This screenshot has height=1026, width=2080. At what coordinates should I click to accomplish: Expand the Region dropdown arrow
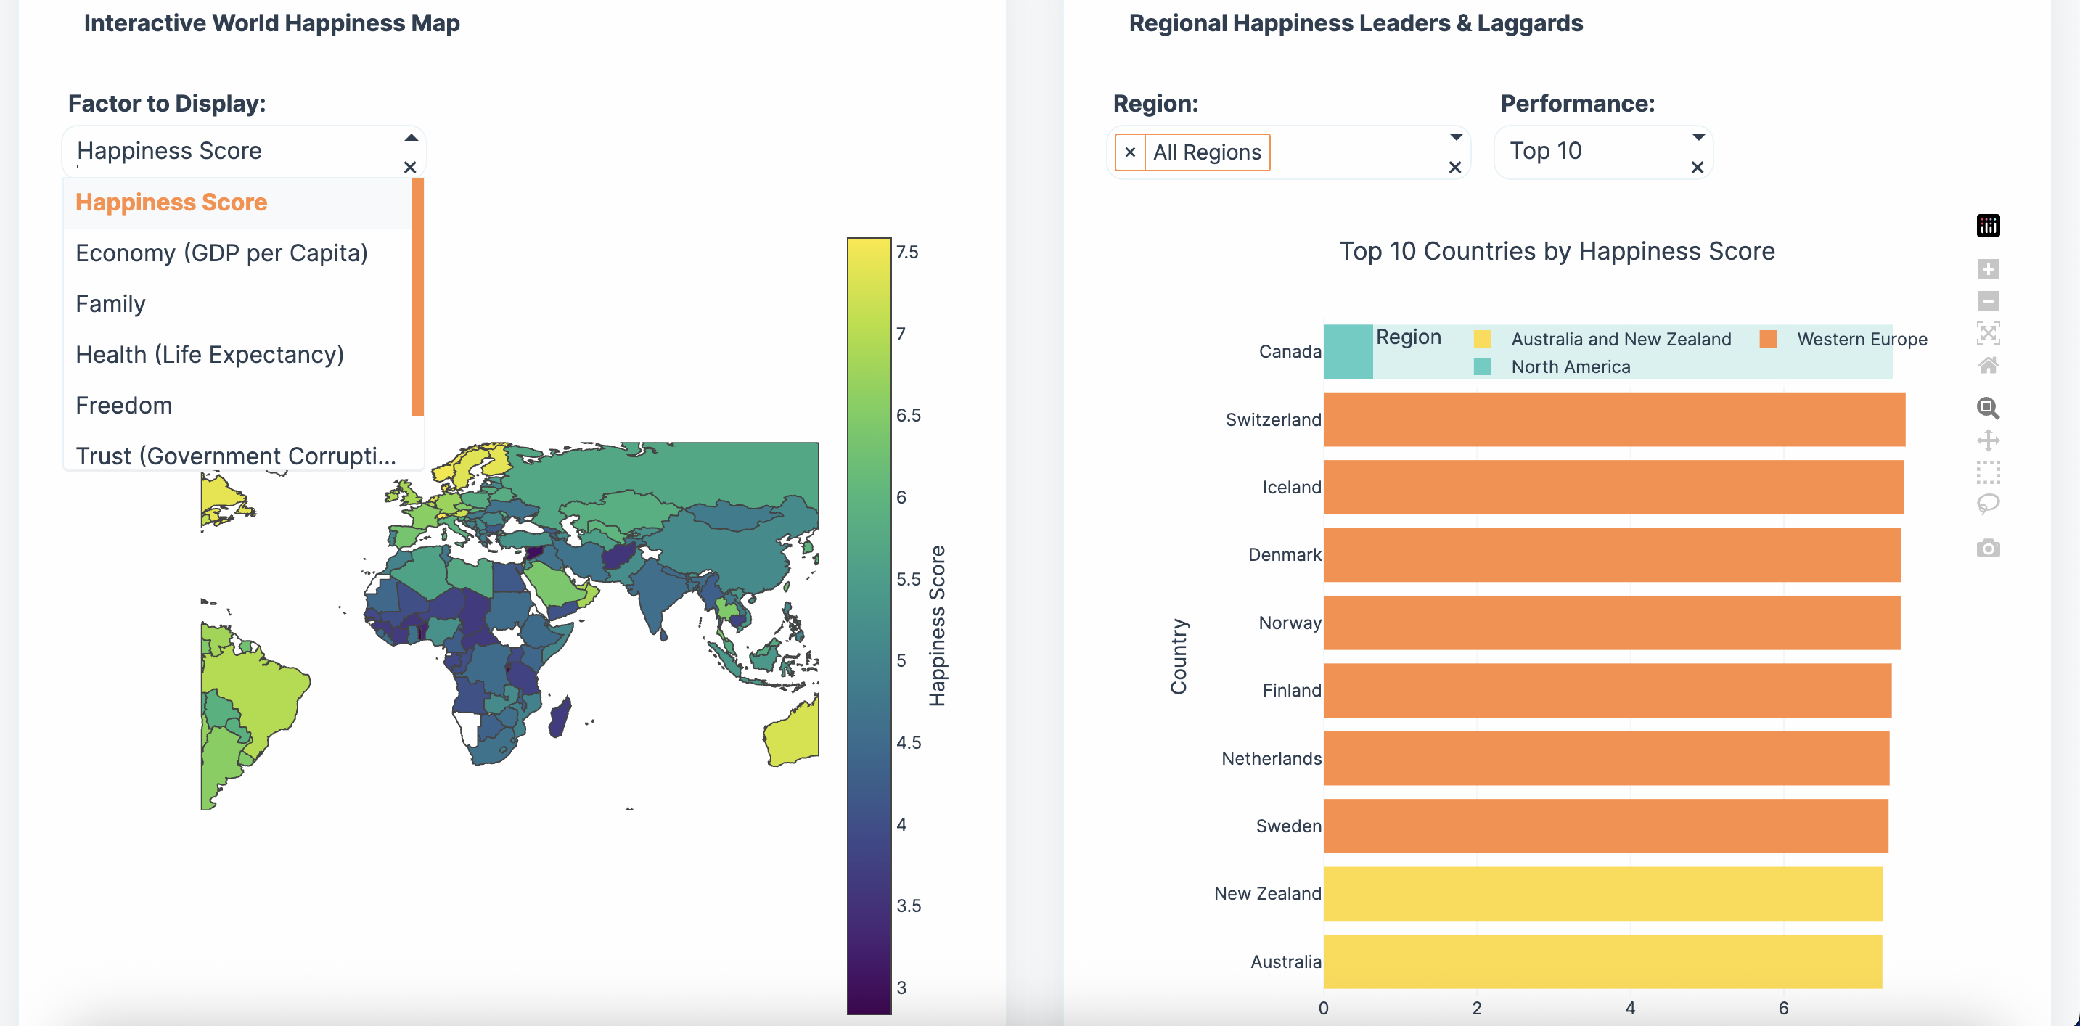pos(1456,137)
